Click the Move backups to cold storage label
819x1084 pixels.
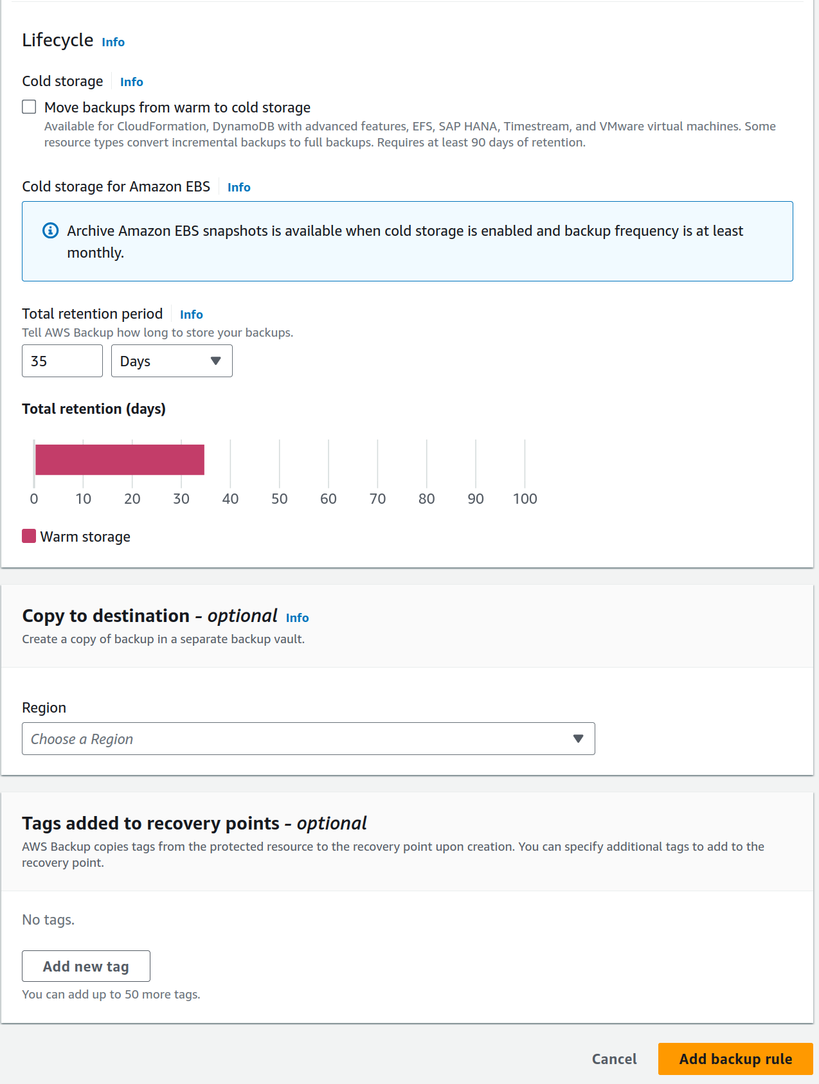[x=177, y=107]
